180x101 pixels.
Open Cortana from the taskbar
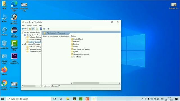[55, 99]
